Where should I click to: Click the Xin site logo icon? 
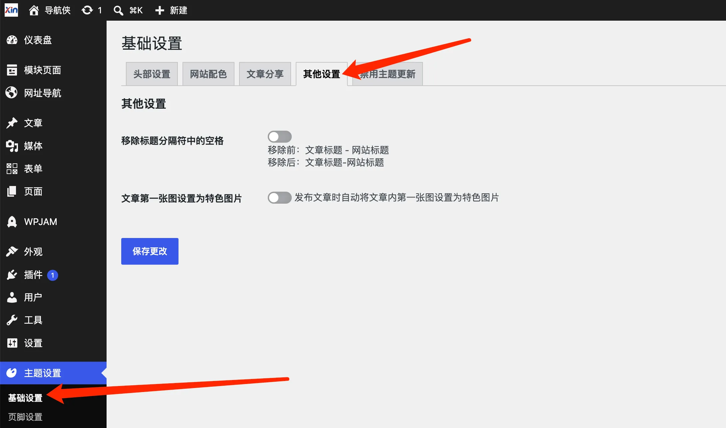coord(11,10)
